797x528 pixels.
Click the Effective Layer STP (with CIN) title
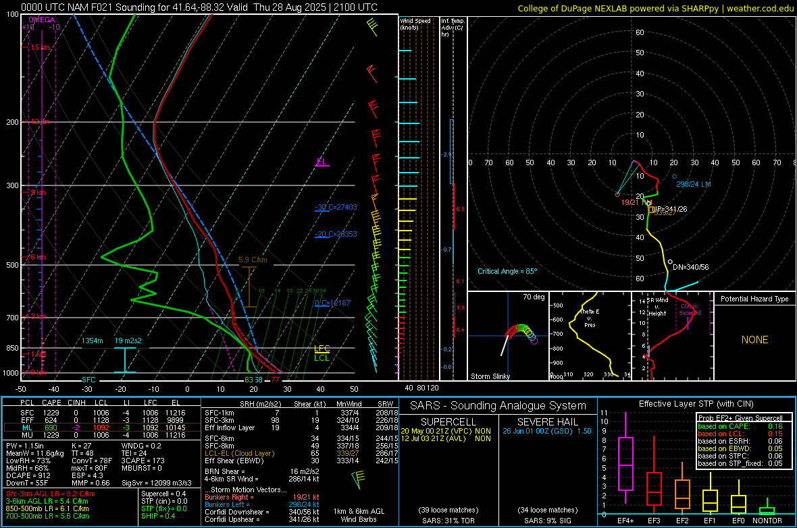[x=696, y=404]
